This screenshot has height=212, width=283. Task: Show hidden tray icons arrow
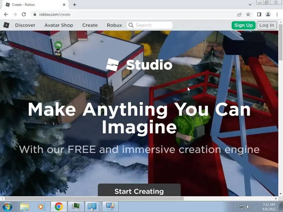coord(235,207)
